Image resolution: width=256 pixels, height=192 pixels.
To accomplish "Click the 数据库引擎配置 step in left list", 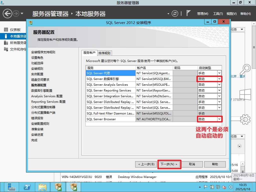I will point(42,90).
